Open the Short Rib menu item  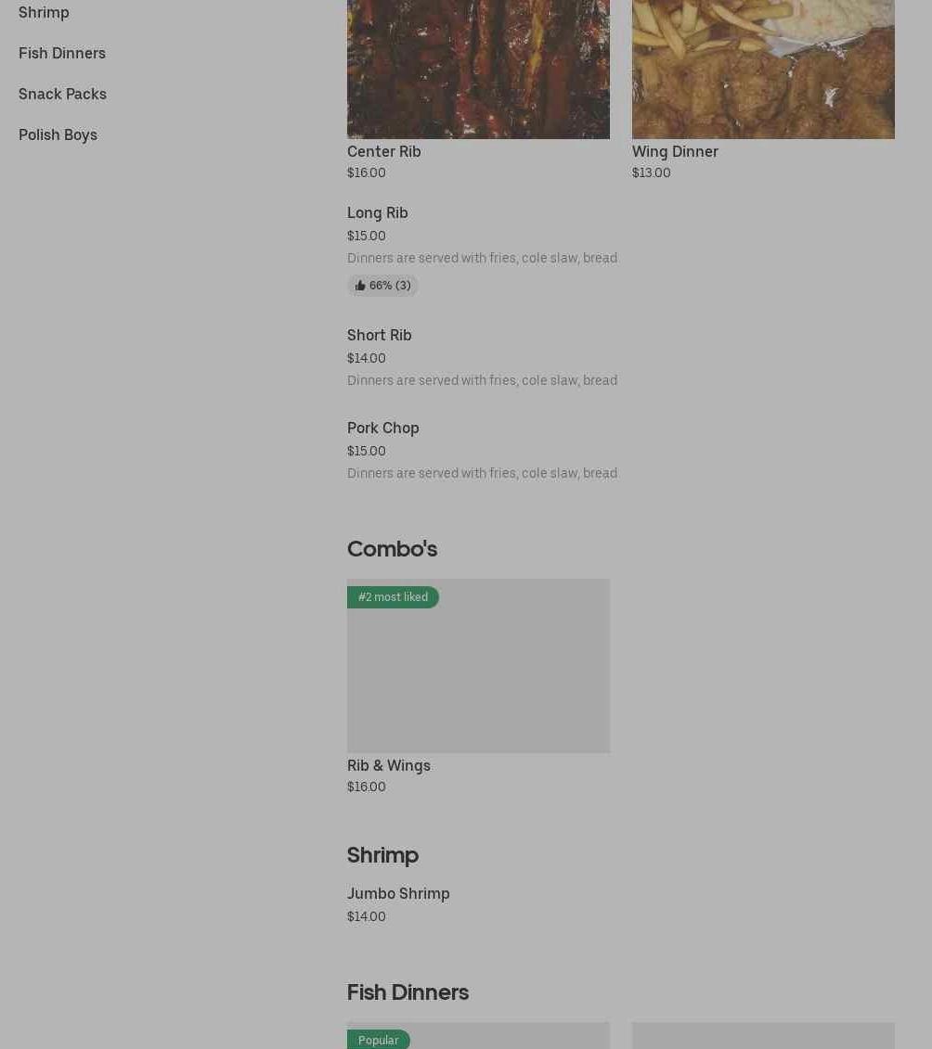pyautogui.click(x=379, y=335)
